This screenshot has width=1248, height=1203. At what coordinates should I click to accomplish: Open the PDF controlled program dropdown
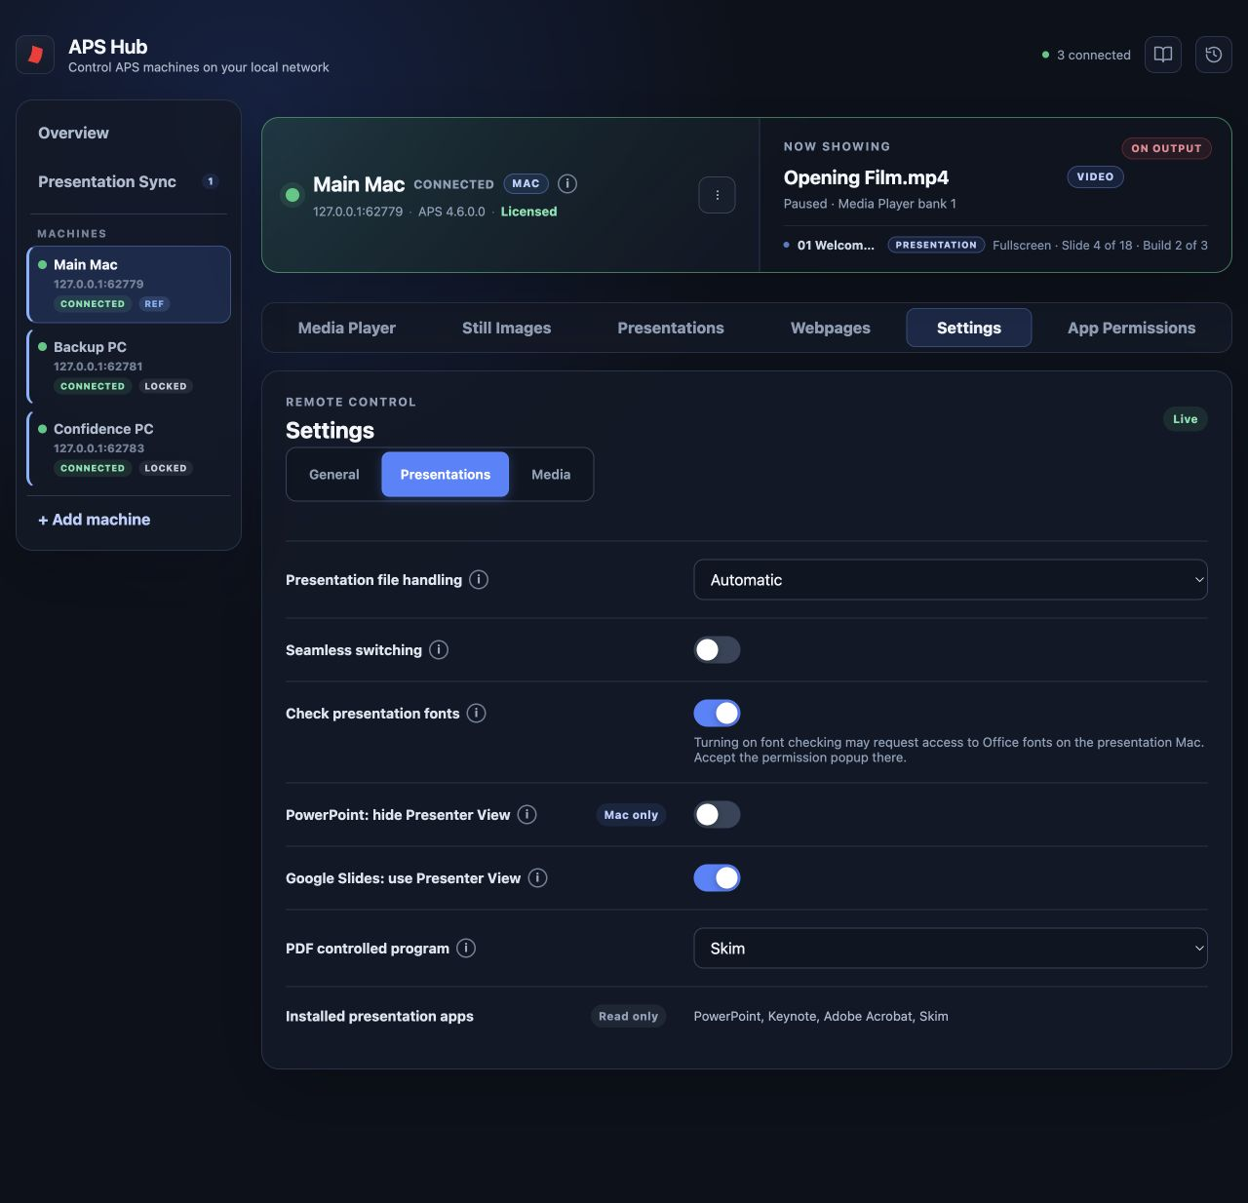(x=951, y=948)
